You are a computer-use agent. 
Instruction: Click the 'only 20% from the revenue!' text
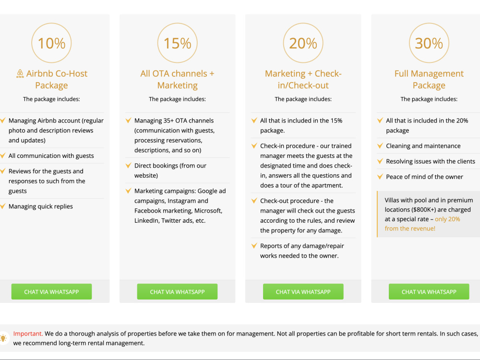point(422,224)
